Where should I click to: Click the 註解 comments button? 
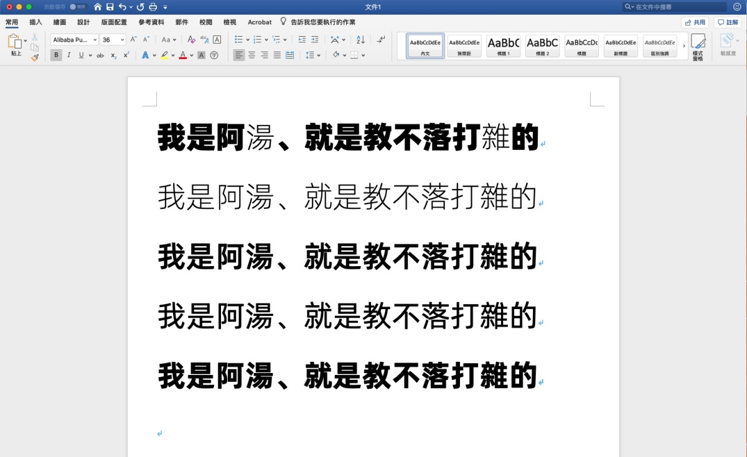tap(728, 22)
